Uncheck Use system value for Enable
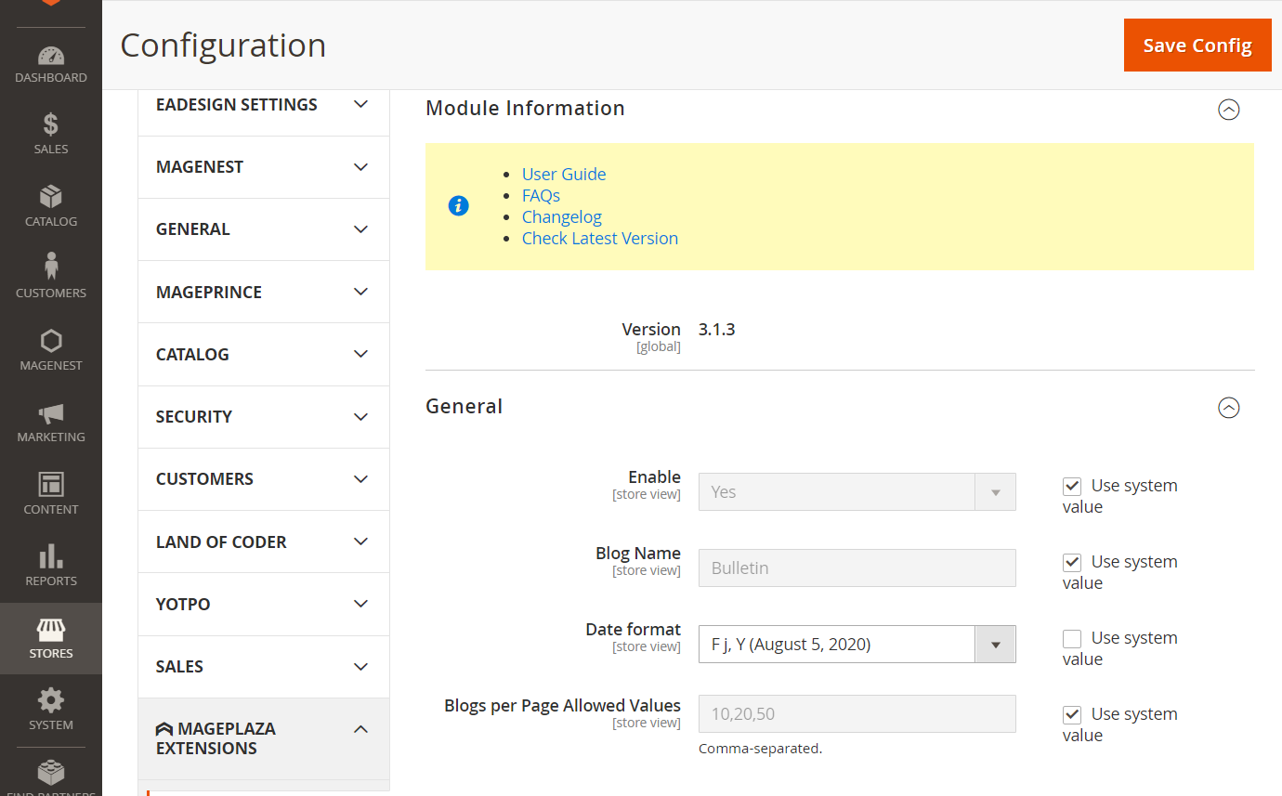1282x796 pixels. click(x=1072, y=486)
